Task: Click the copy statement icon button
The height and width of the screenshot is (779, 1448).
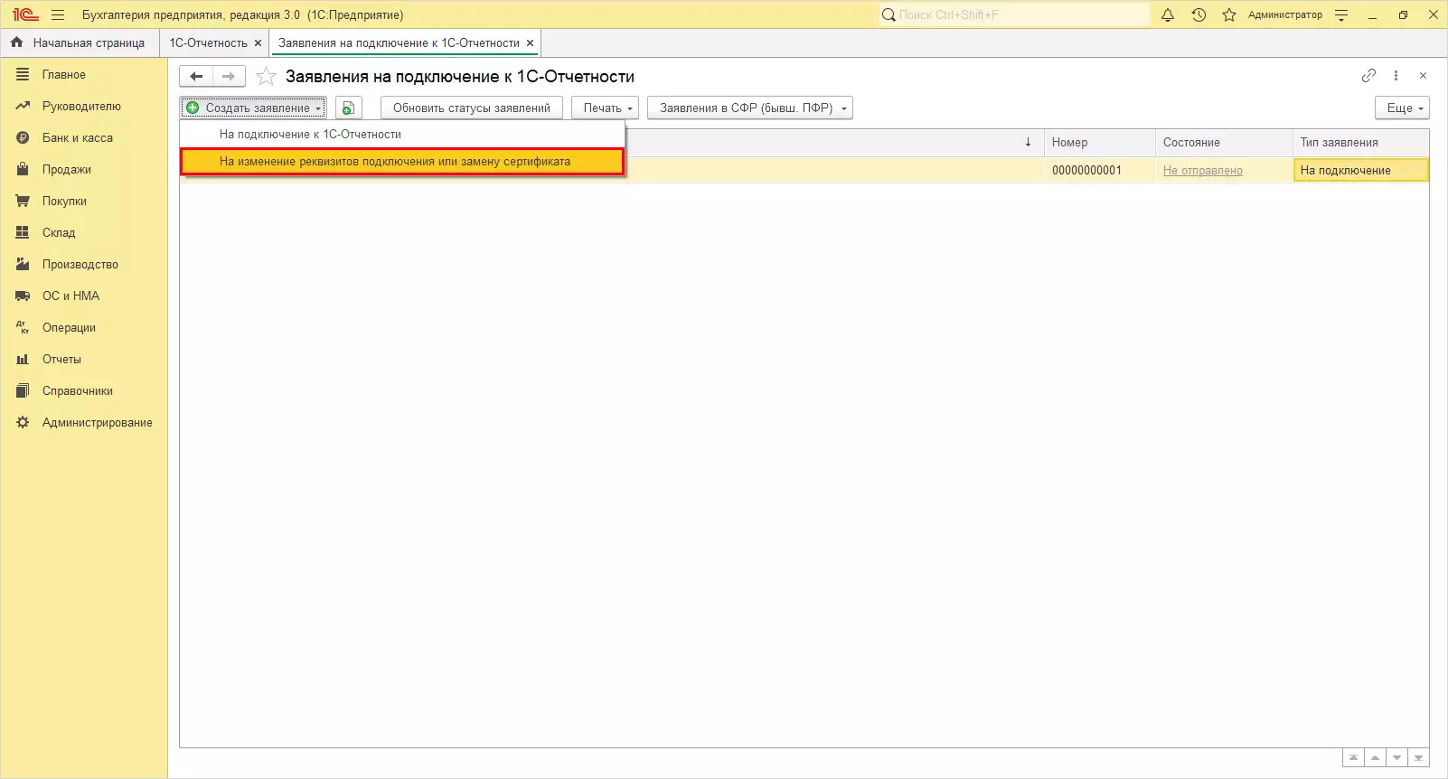Action: (x=349, y=108)
